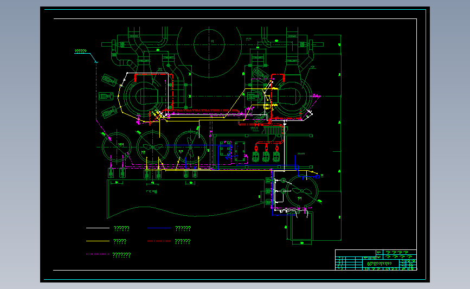Select red dash-dot legend line sample

(x=159, y=241)
